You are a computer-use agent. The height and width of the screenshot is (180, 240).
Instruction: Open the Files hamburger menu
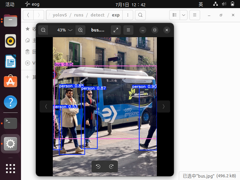tap(195, 15)
